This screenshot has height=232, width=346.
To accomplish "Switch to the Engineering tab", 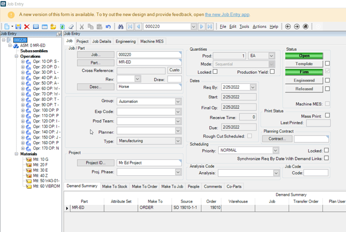I will tap(125, 42).
